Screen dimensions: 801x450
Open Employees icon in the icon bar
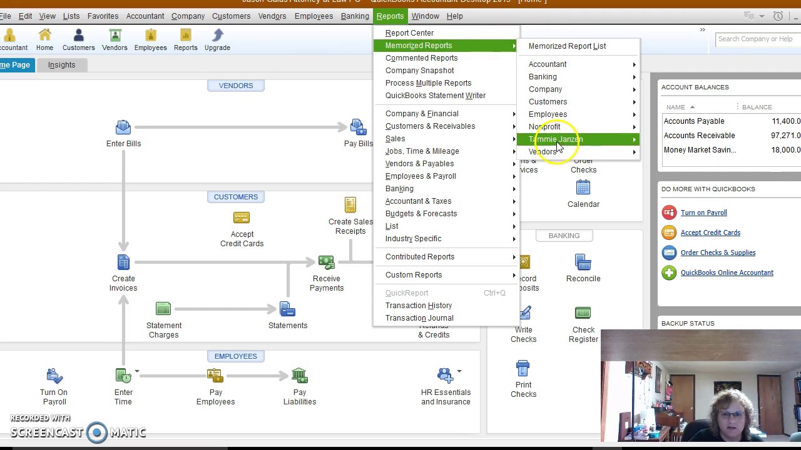coord(150,39)
